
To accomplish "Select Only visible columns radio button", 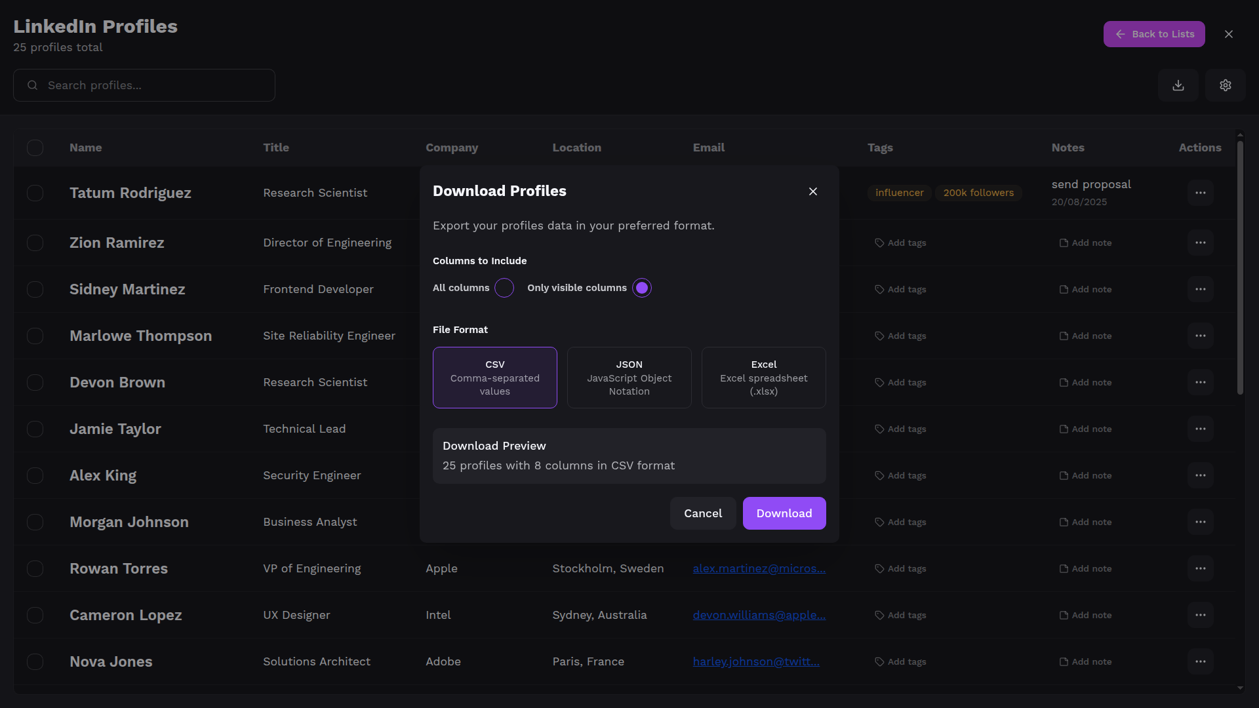I will 641,288.
